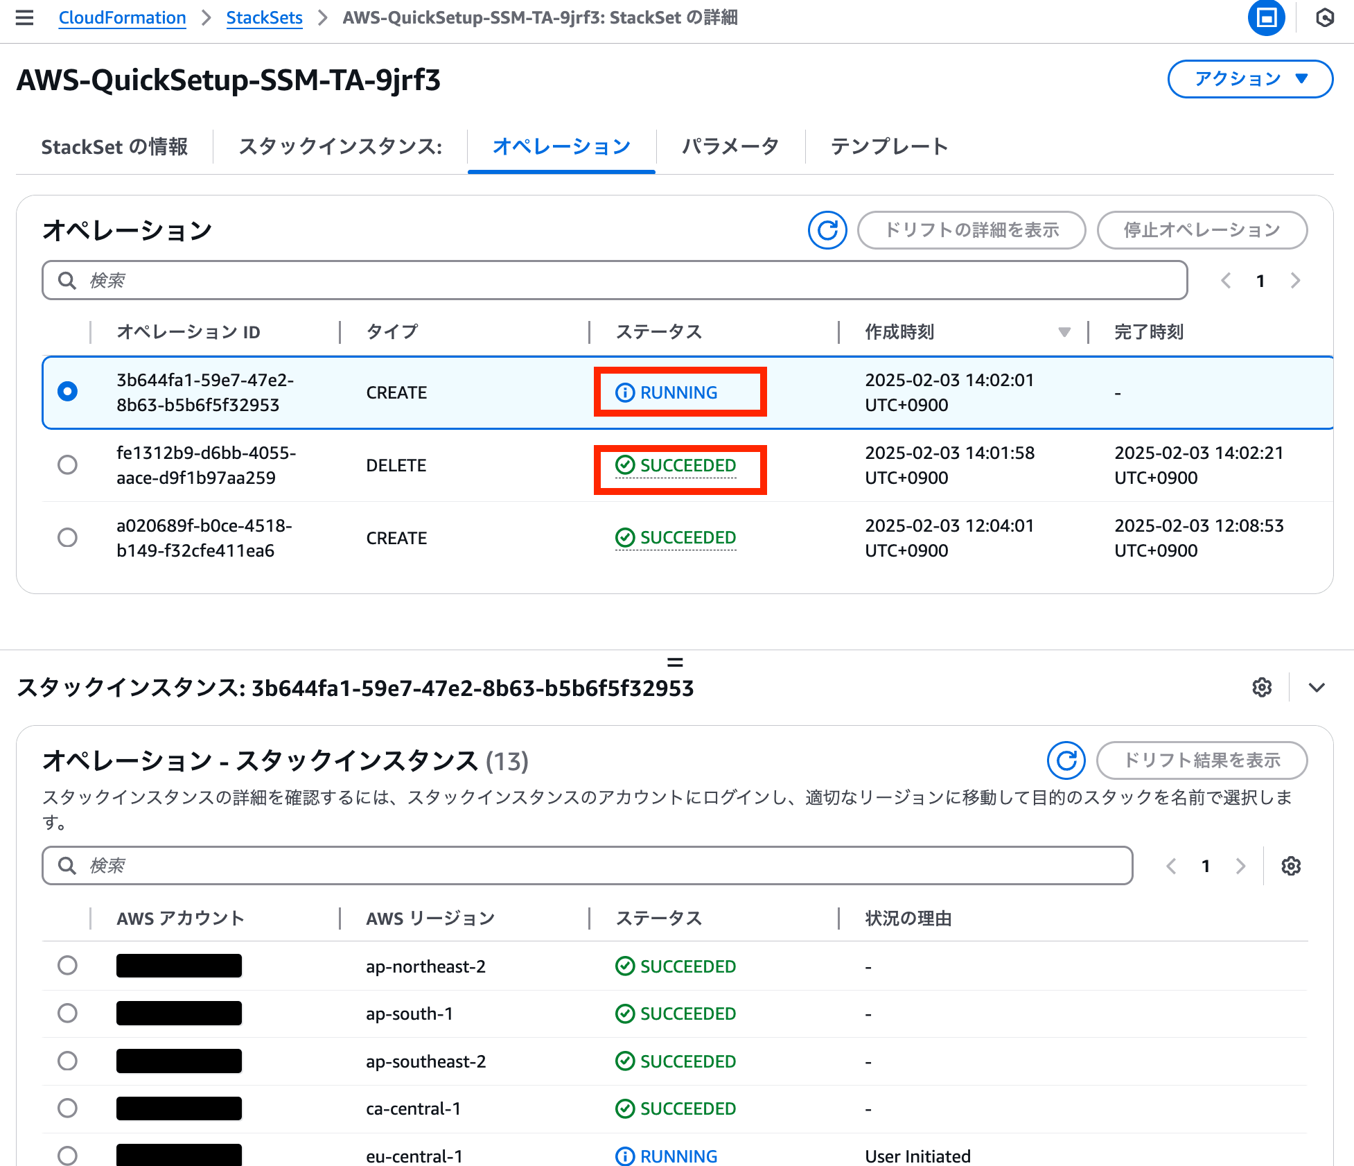Focus the operations search field
Image resolution: width=1354 pixels, height=1166 pixels.
click(x=615, y=281)
